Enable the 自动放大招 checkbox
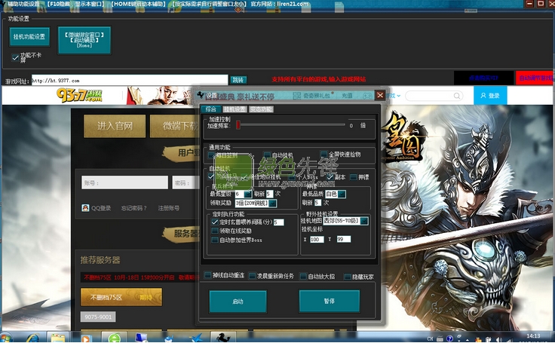The height and width of the screenshot is (343, 555). [x=303, y=277]
